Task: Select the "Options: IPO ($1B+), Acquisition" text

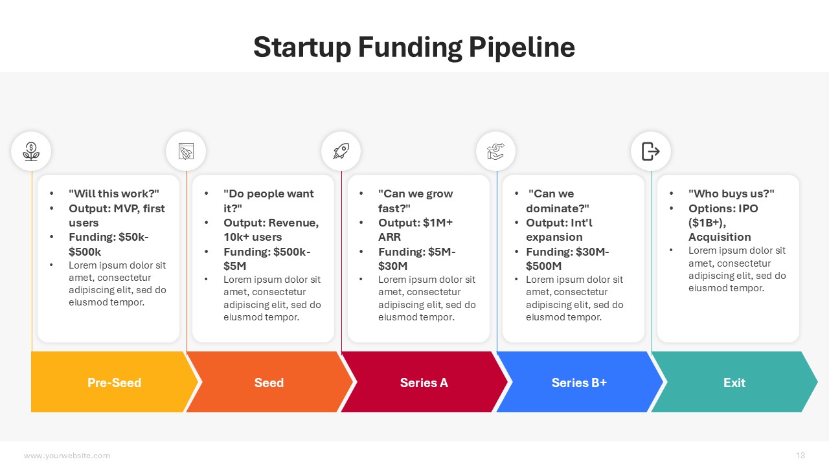Action: tap(723, 223)
